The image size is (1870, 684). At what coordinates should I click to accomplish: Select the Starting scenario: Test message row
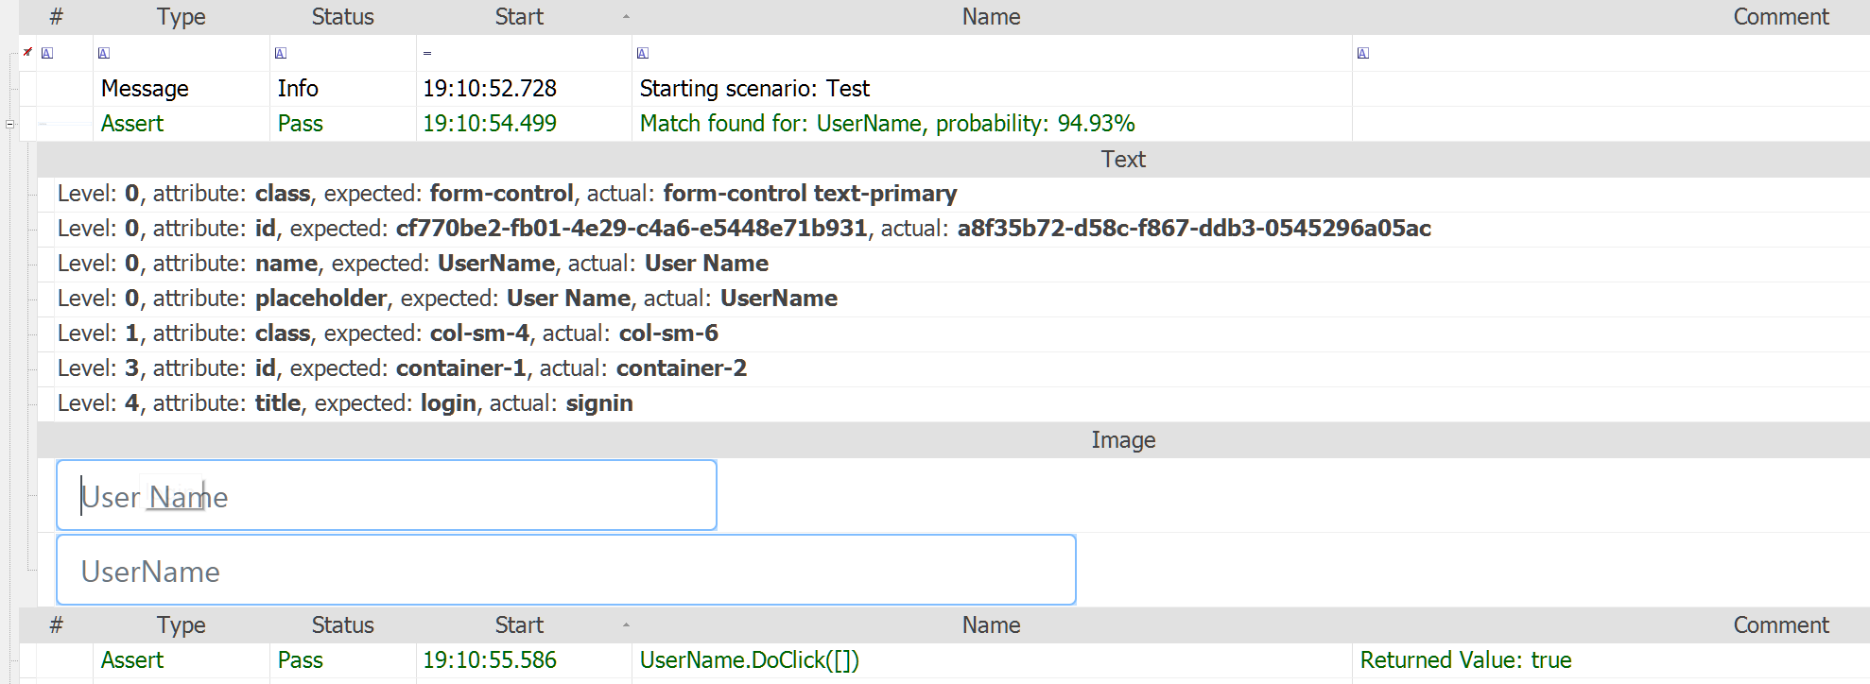[754, 89]
